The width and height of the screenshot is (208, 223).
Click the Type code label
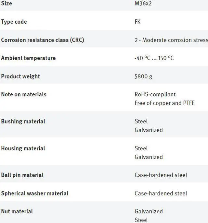point(14,22)
